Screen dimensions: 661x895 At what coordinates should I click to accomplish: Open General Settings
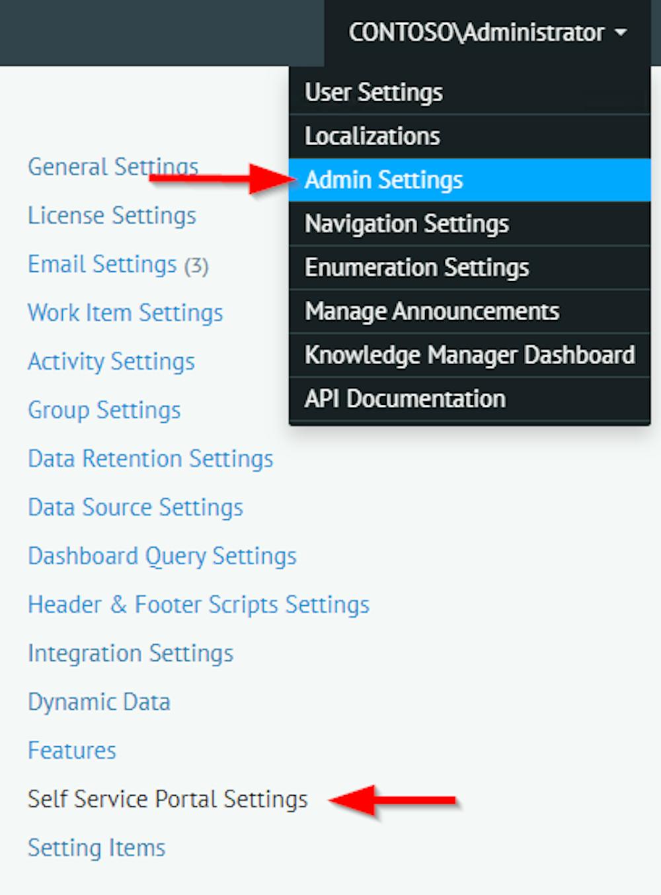pos(112,167)
